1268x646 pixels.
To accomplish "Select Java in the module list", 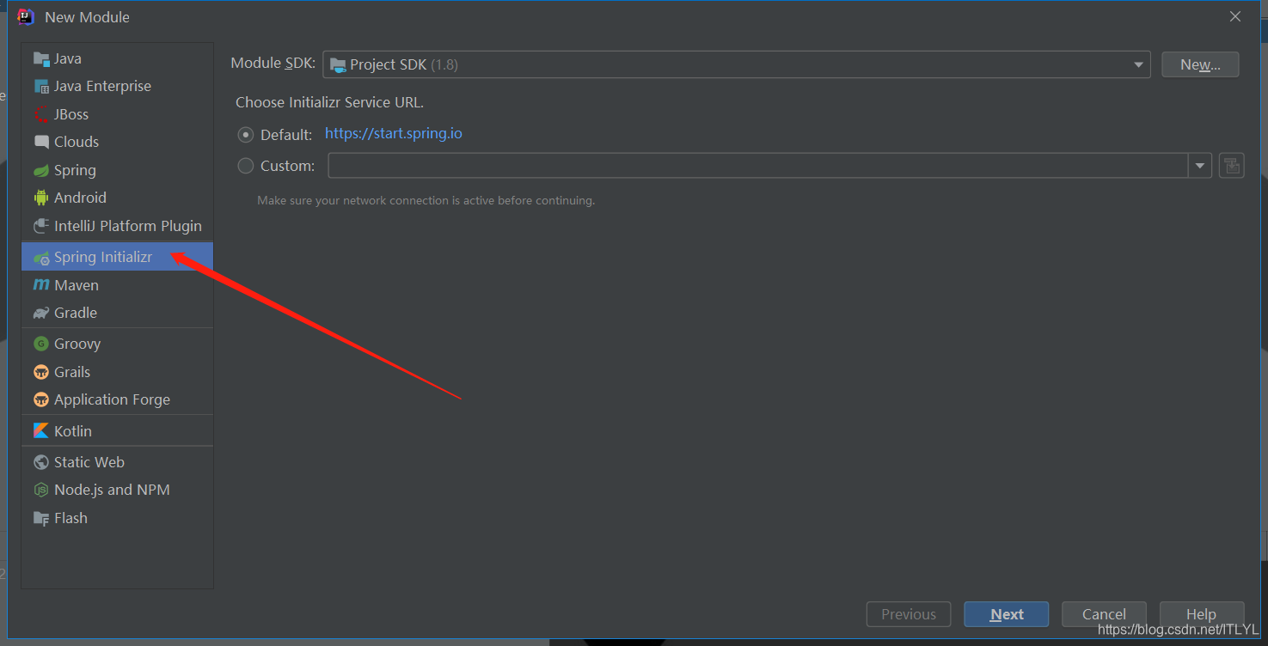I will [117, 58].
